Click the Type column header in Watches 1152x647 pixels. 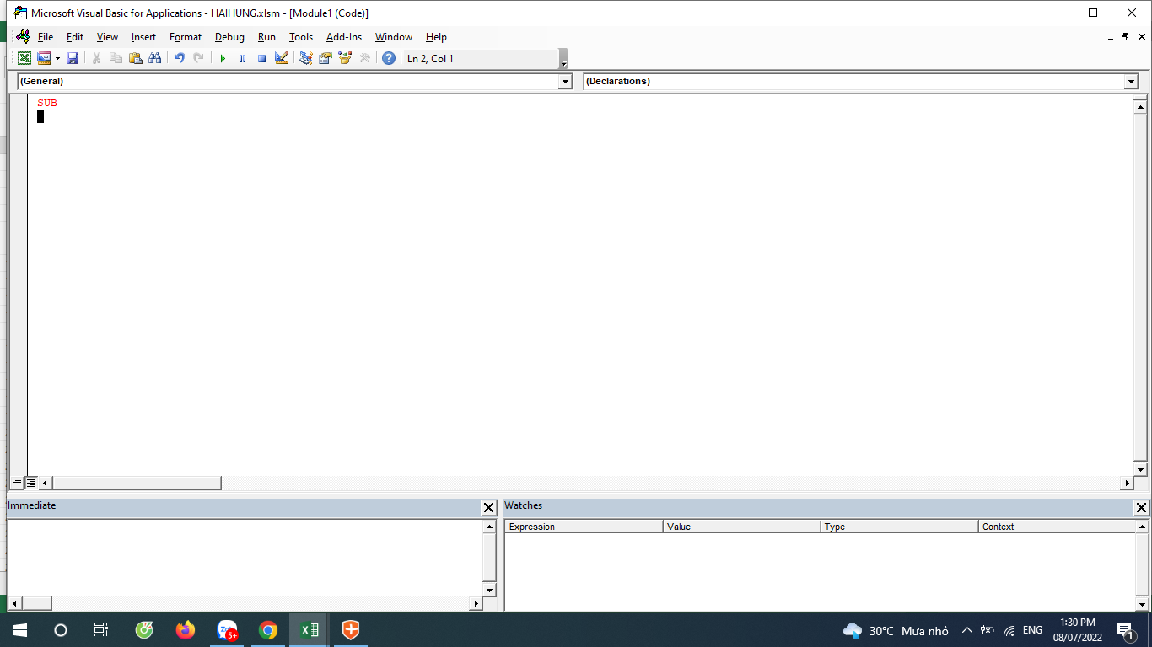900,527
